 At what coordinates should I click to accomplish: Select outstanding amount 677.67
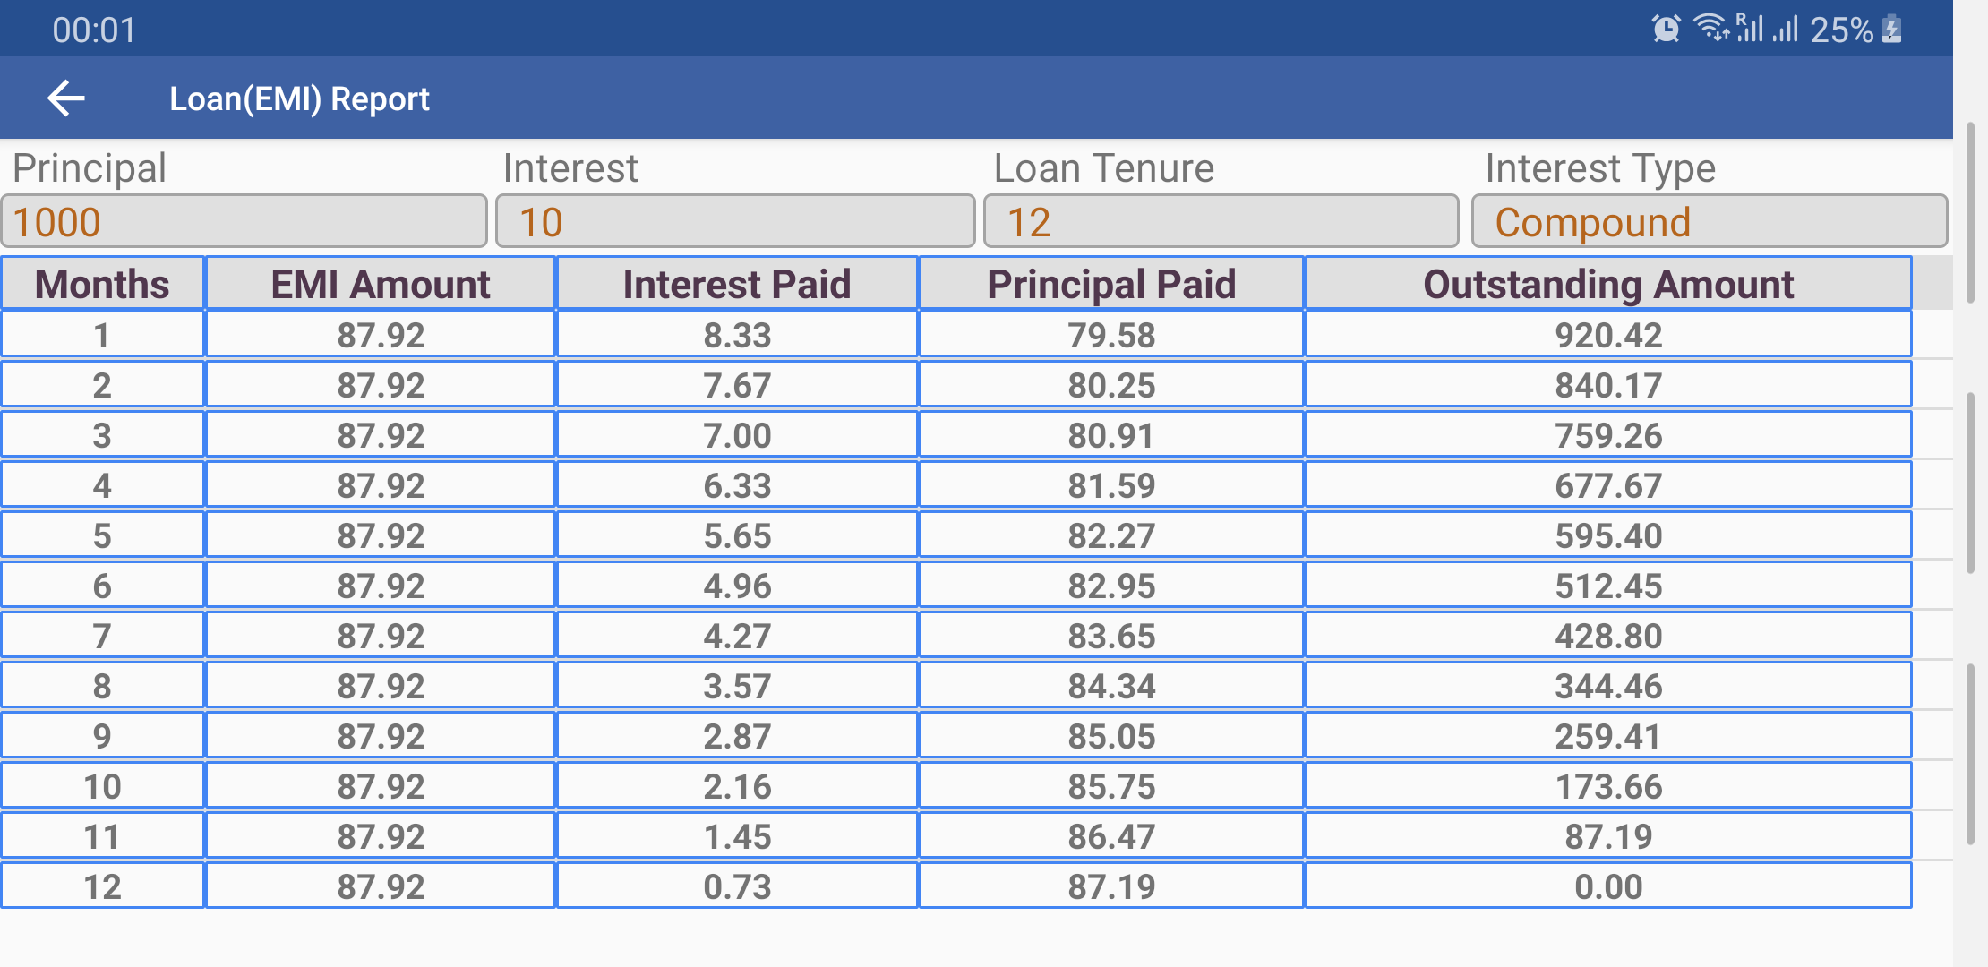click(x=1608, y=485)
